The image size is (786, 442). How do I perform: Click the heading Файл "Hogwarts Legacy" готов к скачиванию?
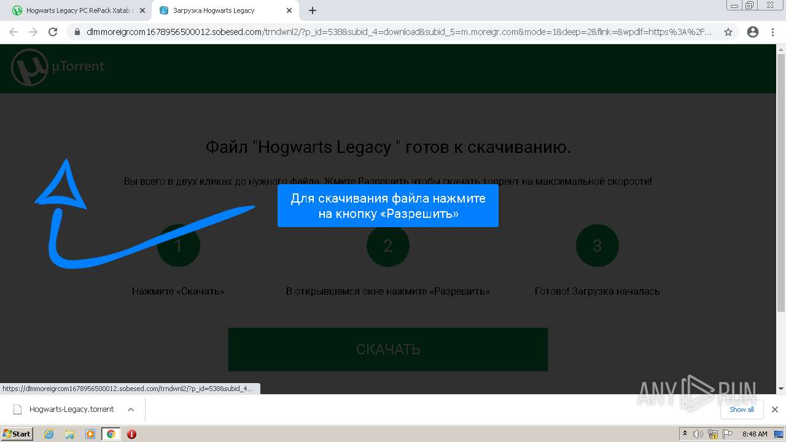tap(388, 147)
